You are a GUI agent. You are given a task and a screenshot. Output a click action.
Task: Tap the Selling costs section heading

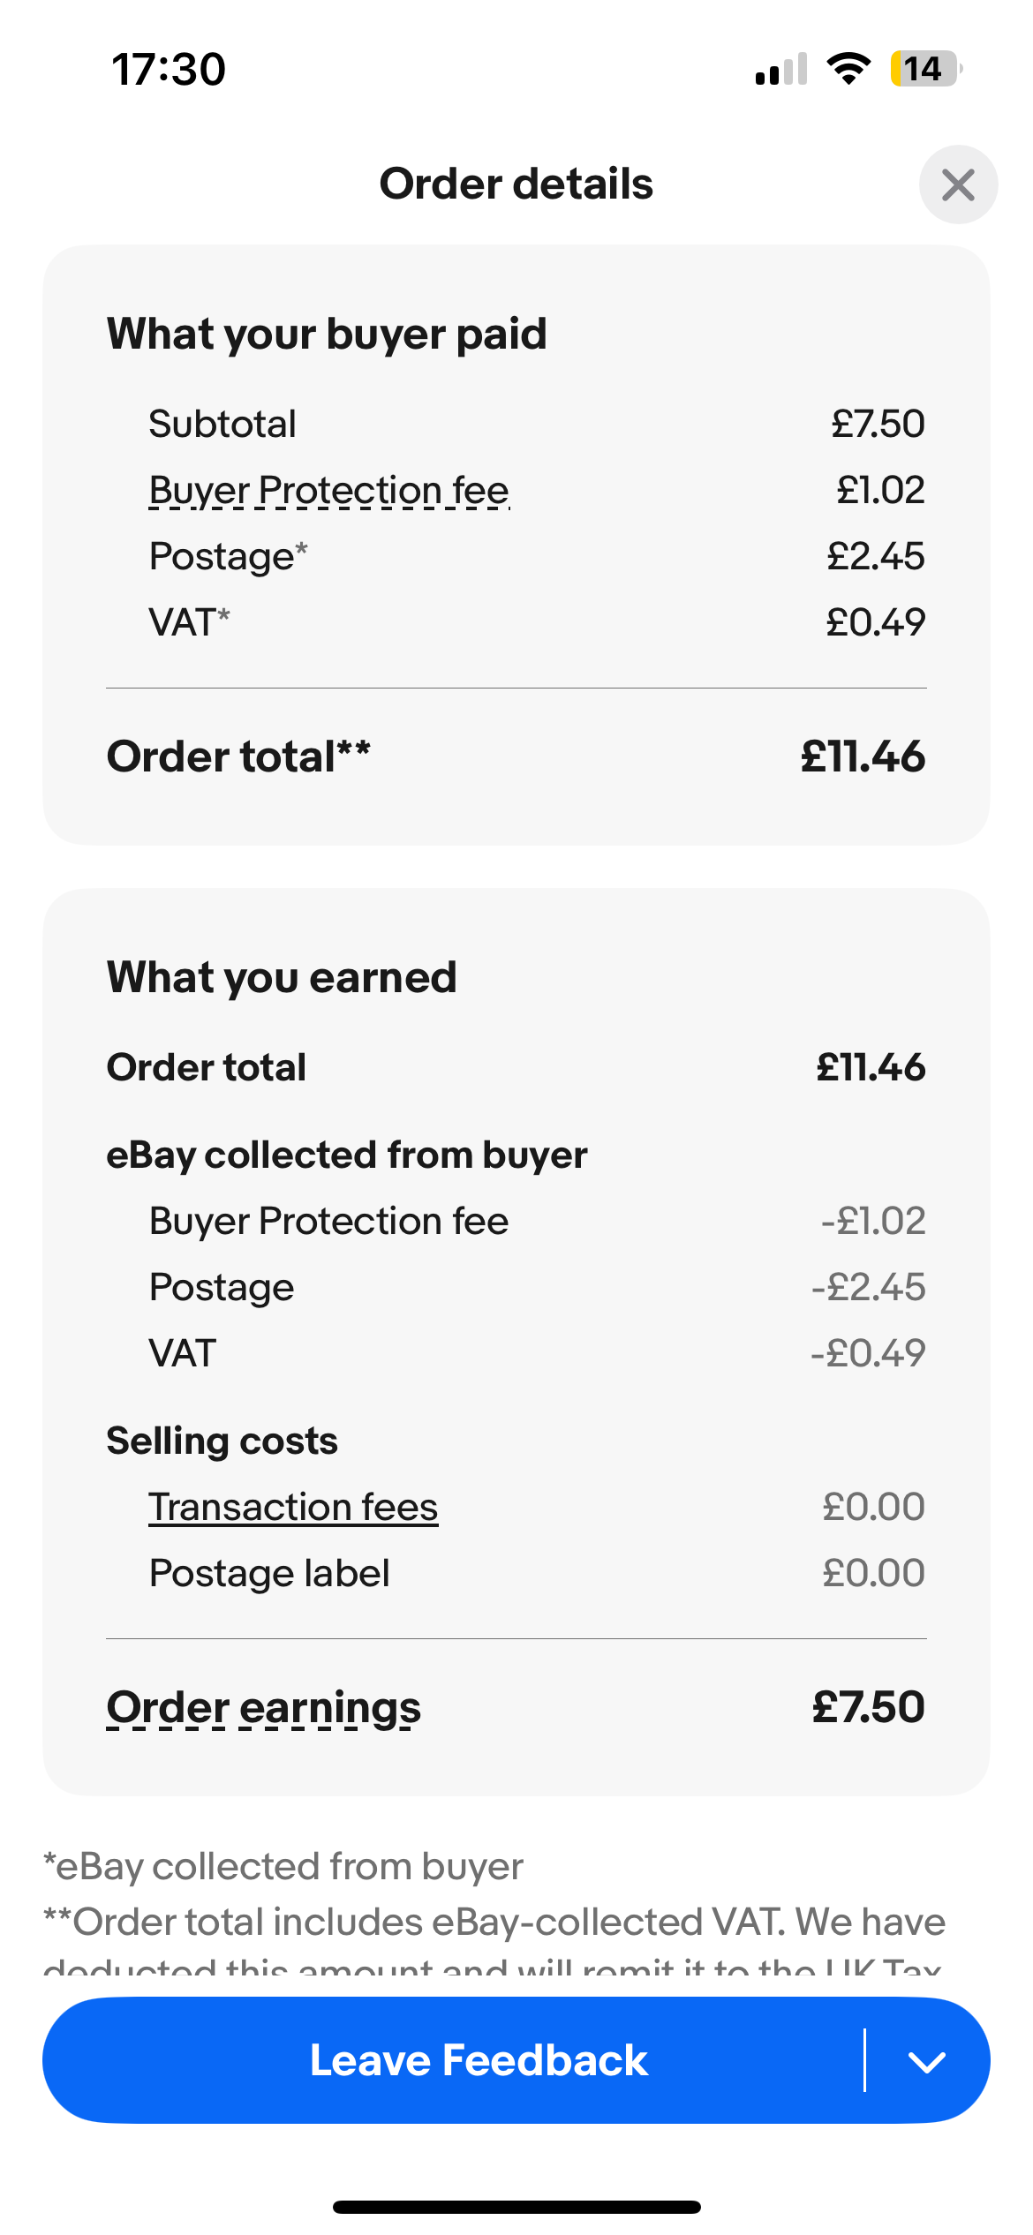[x=222, y=1441]
